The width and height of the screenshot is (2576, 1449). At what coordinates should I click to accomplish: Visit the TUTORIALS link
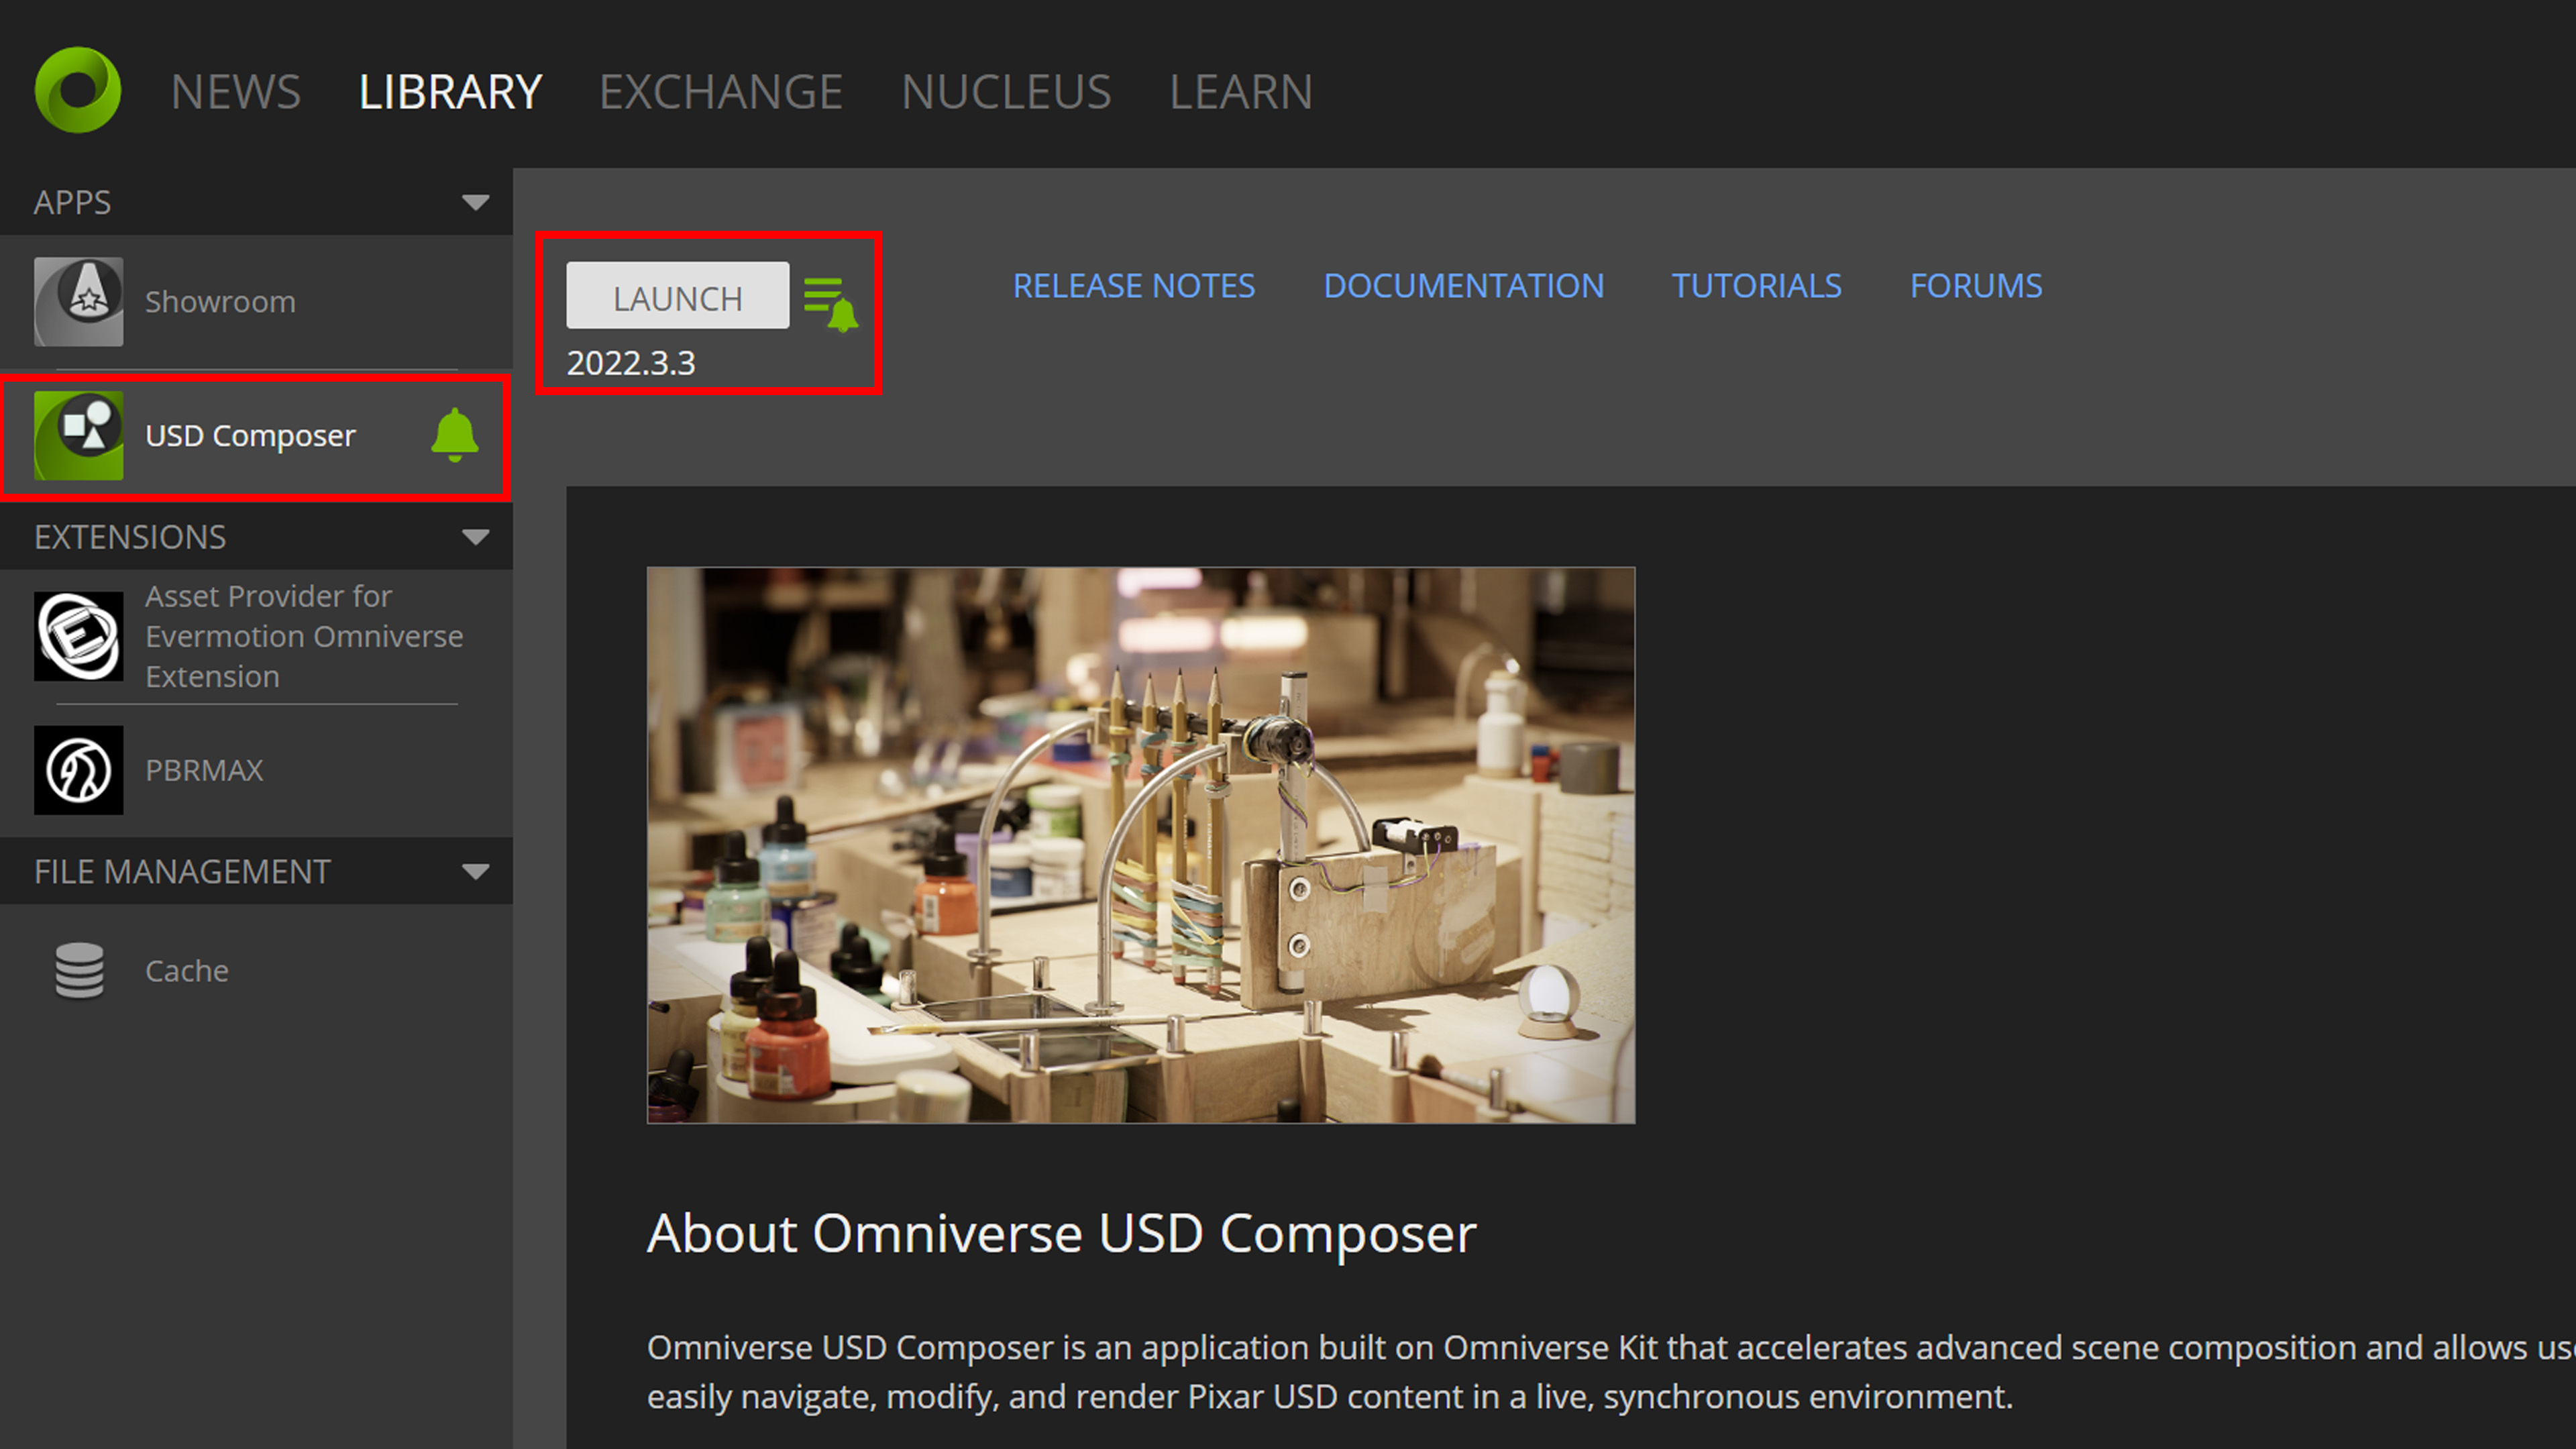pos(1756,286)
